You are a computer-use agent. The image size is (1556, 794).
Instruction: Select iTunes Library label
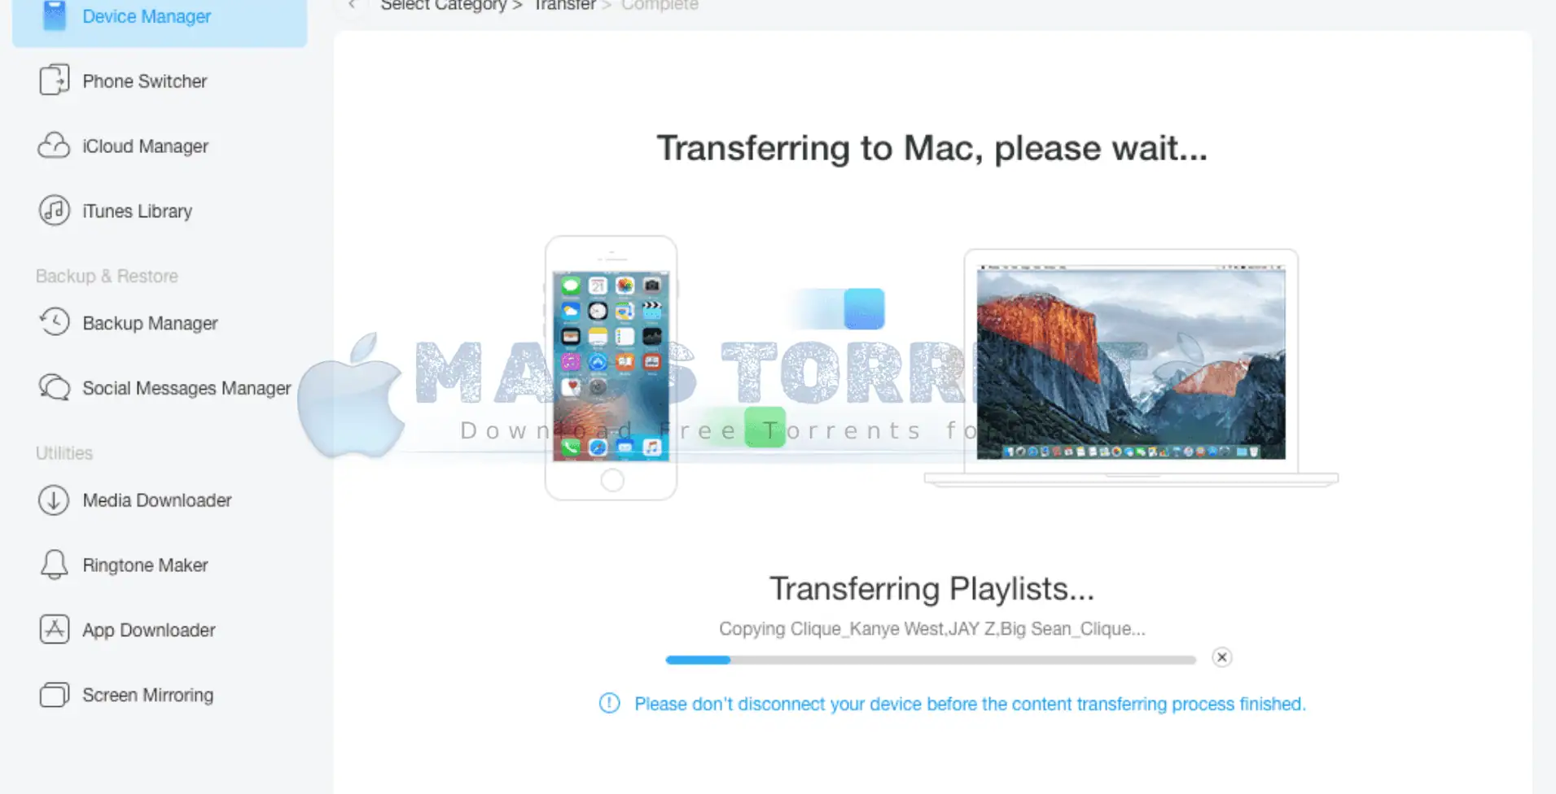point(137,212)
